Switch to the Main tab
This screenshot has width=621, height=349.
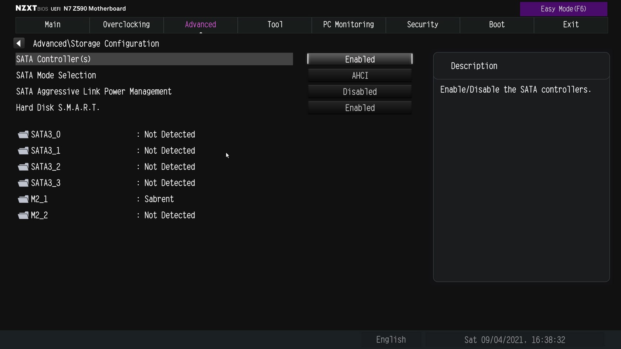(x=52, y=25)
